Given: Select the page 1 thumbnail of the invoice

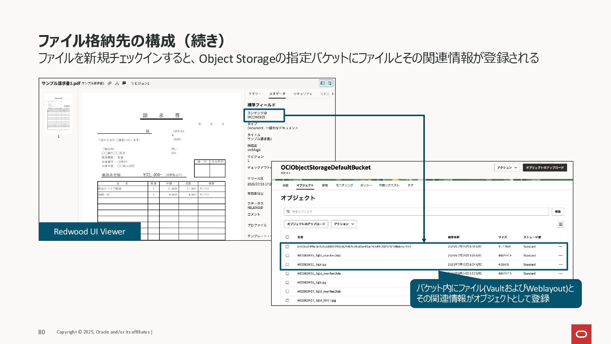Looking at the screenshot, I should coord(59,113).
